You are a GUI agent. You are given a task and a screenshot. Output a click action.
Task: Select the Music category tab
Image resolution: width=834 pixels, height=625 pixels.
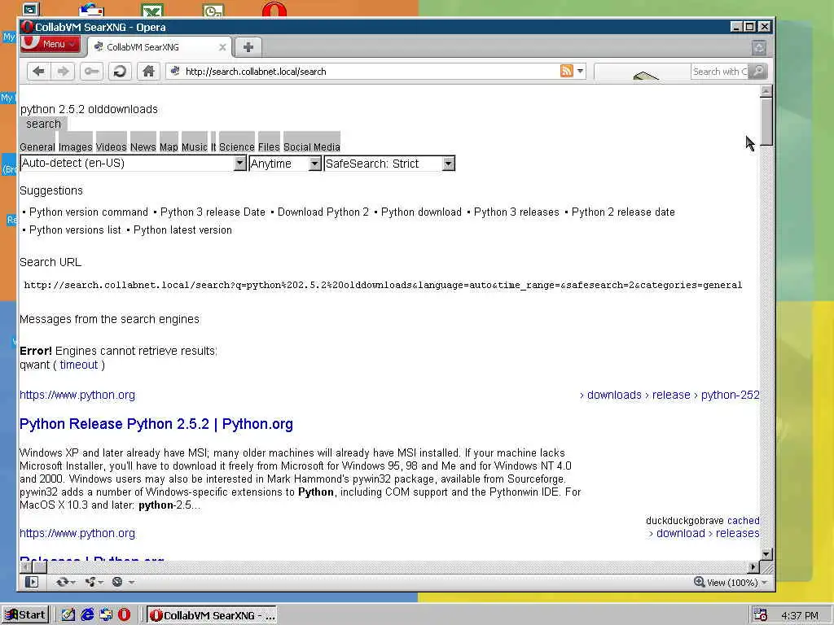coord(194,146)
